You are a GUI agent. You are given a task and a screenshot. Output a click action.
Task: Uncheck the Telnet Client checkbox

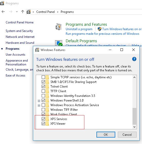43,86
